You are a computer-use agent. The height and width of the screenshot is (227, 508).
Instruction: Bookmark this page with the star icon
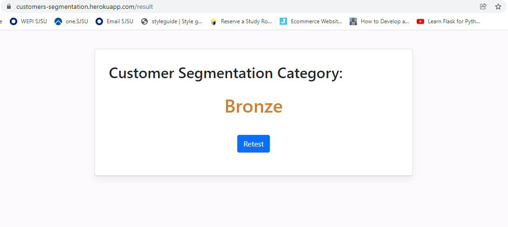pos(498,7)
